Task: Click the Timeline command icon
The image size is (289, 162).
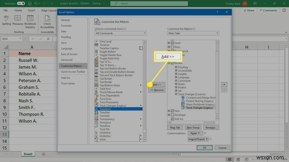Action: 96,45
